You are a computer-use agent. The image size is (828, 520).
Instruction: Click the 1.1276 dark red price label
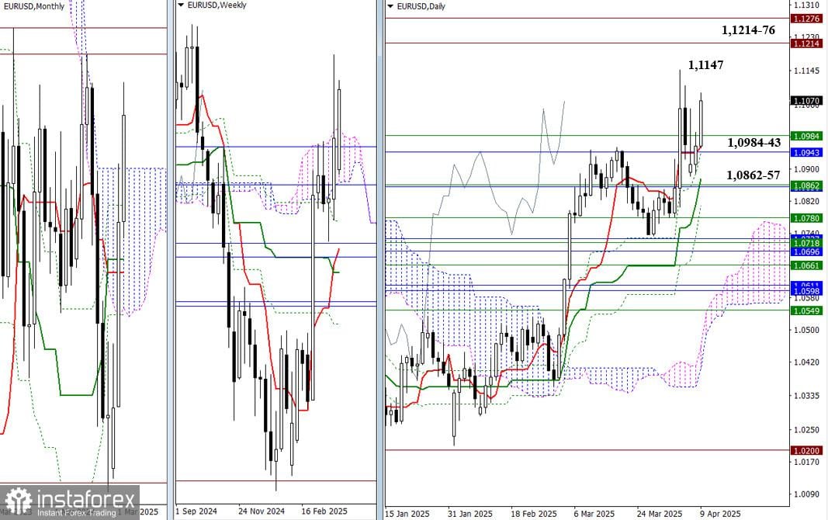(805, 19)
